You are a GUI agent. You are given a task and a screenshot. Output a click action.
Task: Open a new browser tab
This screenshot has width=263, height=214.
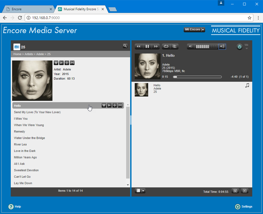[x=113, y=9]
